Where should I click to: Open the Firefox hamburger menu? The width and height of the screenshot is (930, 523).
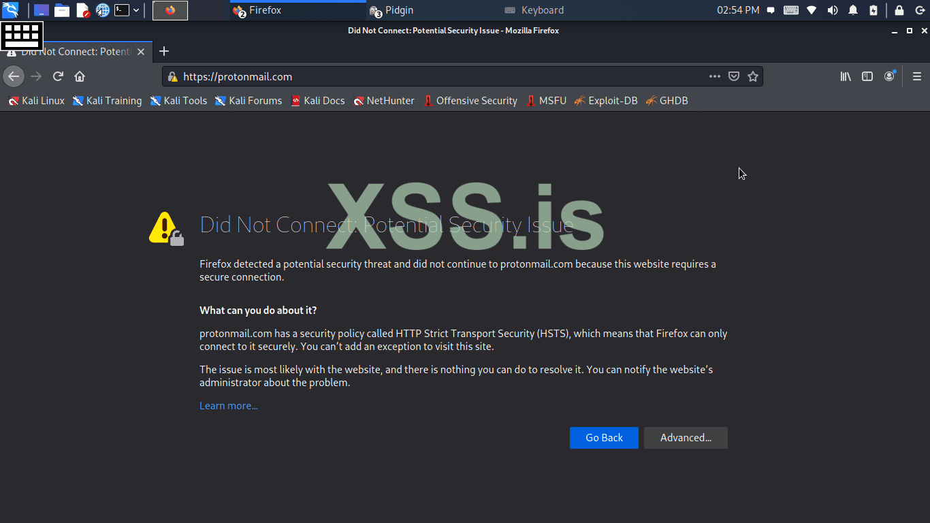point(917,76)
